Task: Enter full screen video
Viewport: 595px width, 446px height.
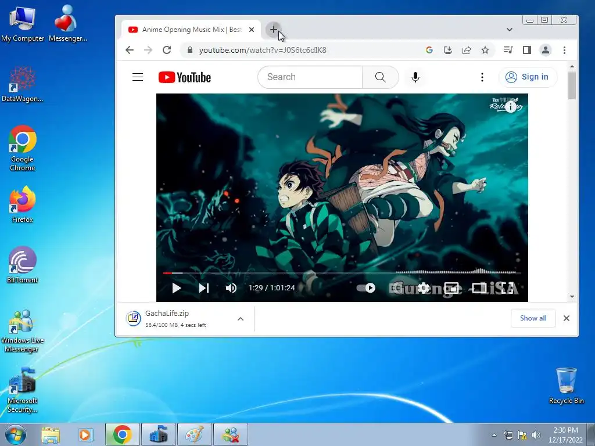Action: pos(507,288)
